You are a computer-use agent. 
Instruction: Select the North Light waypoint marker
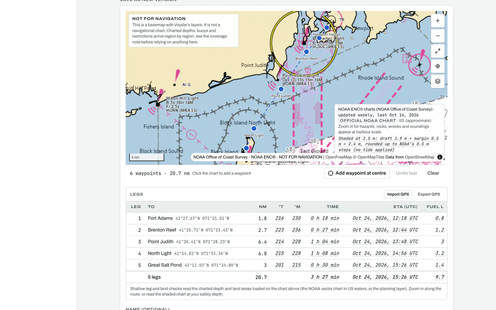(x=254, y=128)
